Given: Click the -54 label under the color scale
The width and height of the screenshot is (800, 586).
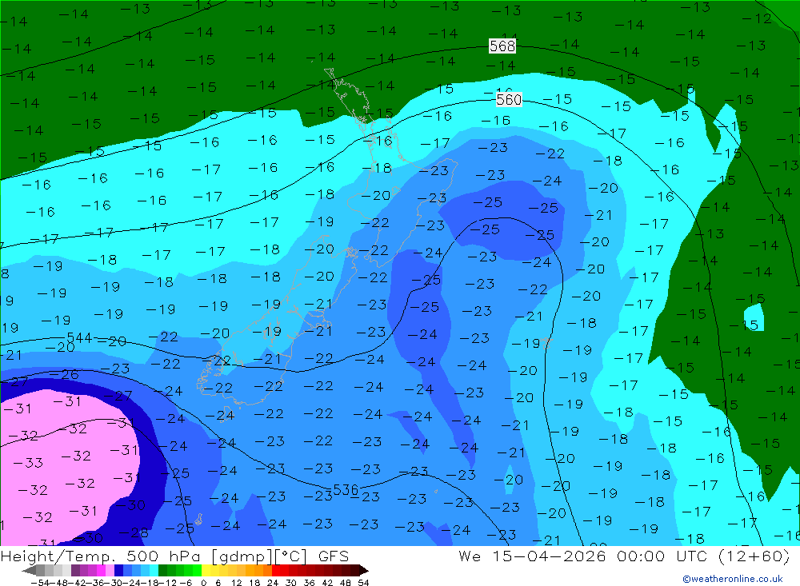Looking at the screenshot, I should click(x=40, y=583).
